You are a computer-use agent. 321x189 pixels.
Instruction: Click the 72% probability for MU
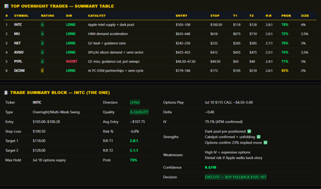285,34
